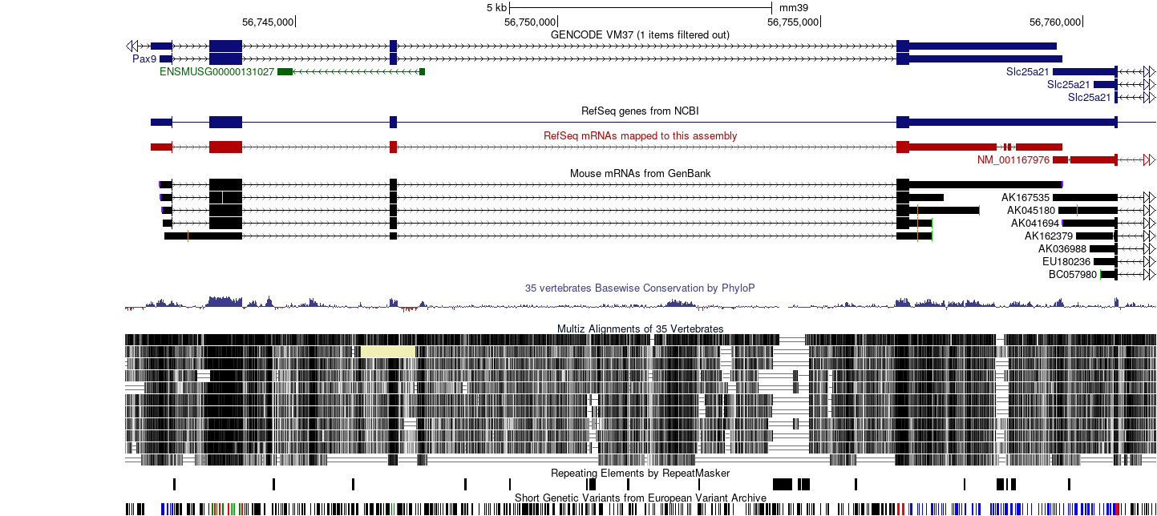Open RefSeq mRNAs mapped to this assembly title
Image resolution: width=1157 pixels, height=516 pixels.
[x=640, y=135]
